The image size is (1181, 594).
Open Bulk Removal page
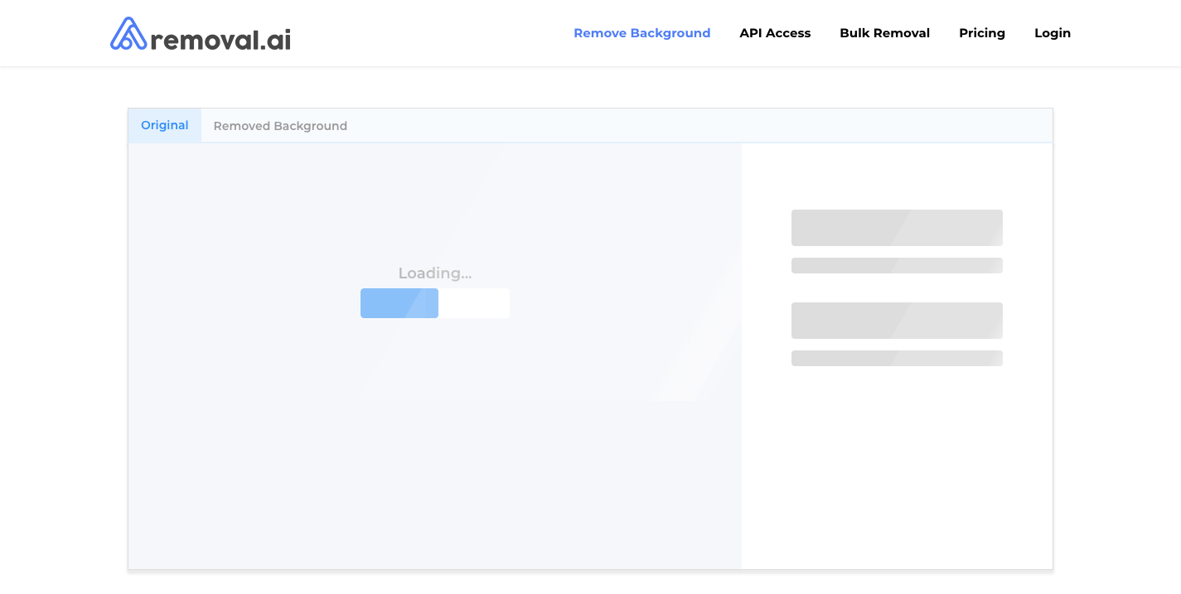pos(884,33)
